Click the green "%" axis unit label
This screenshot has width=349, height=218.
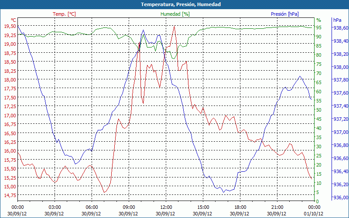pos(319,20)
